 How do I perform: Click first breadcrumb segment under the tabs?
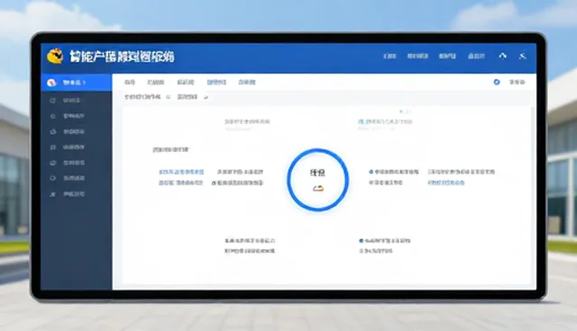tap(142, 97)
